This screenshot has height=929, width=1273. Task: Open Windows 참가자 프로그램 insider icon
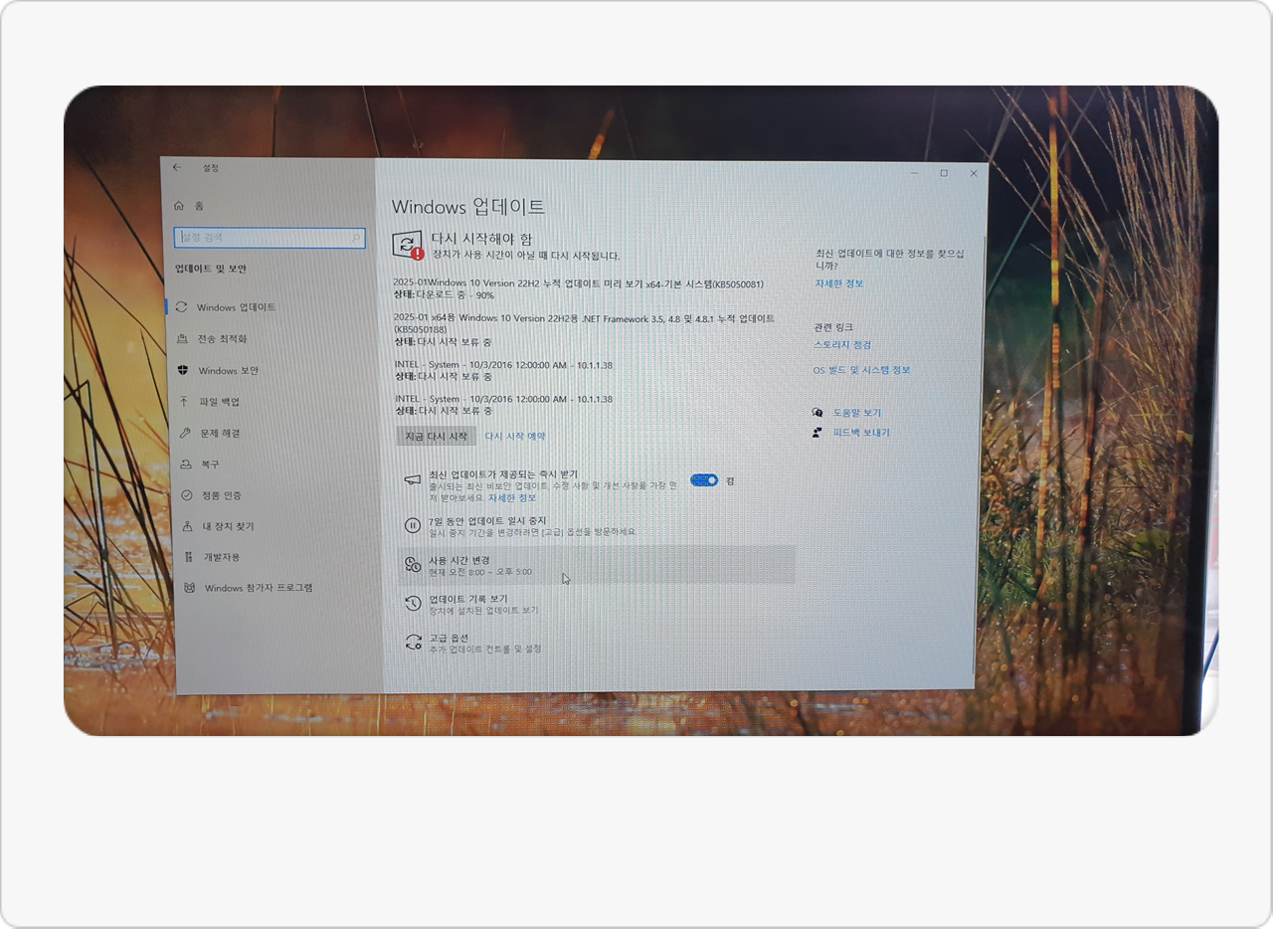(190, 588)
